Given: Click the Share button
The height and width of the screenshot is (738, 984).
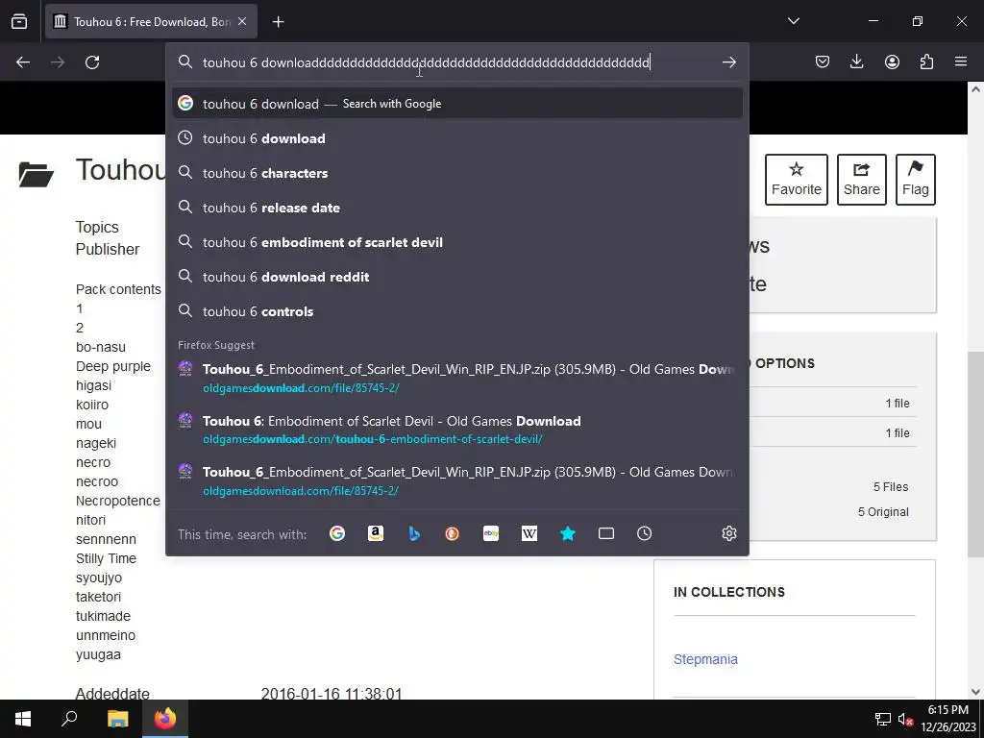Looking at the screenshot, I should pyautogui.click(x=862, y=180).
